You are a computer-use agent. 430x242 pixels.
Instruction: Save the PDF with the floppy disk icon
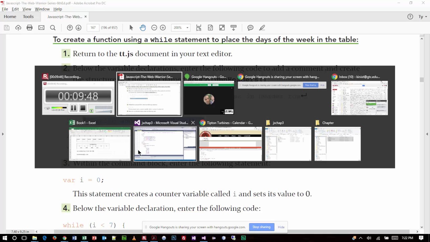[x=7, y=28]
